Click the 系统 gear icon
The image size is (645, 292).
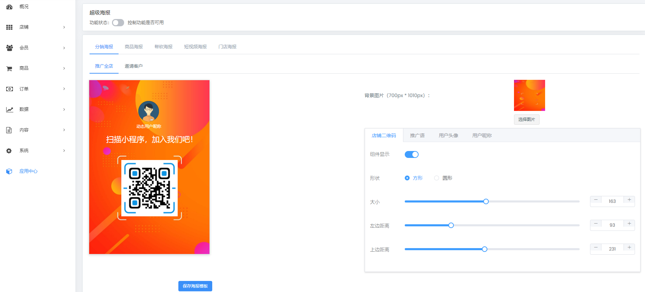[9, 151]
